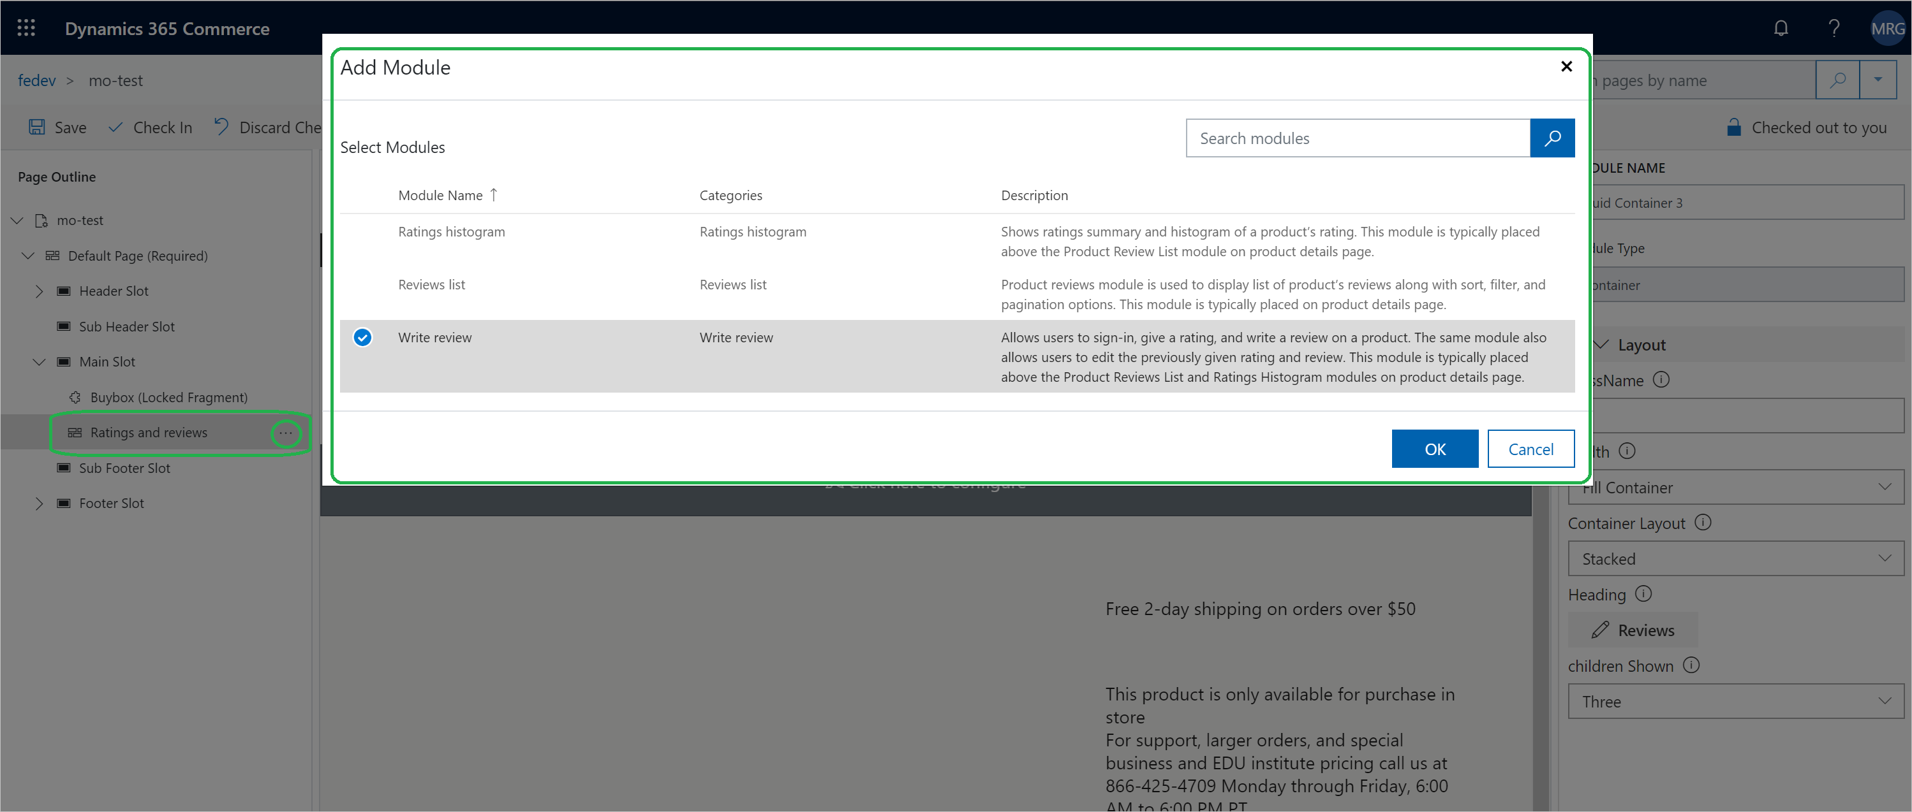1912x812 pixels.
Task: Click the Ratings and reviews tree item
Action: 147,432
